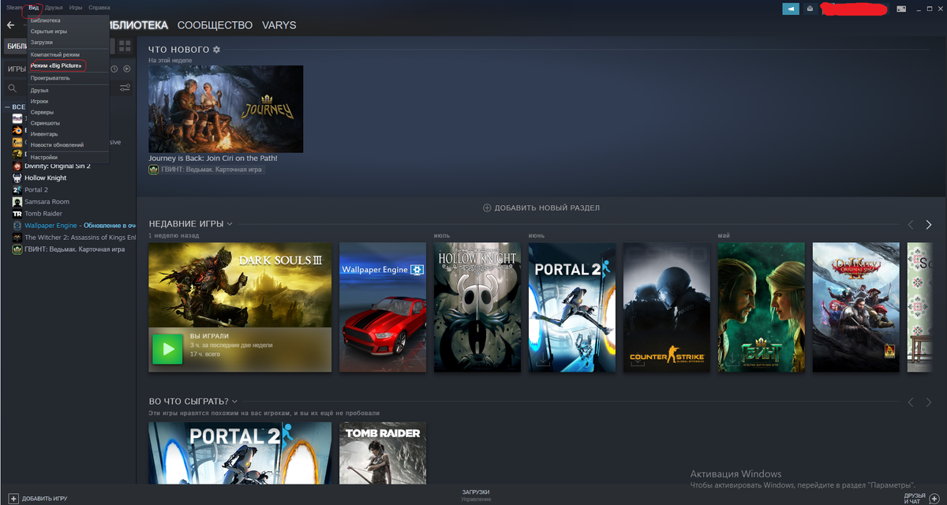Open announcements megaphone icon
Screen dimensions: 947x505
(x=791, y=9)
